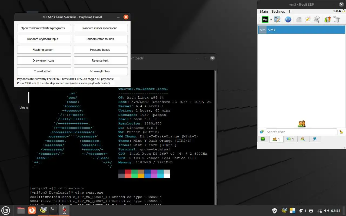The image size is (346, 216).
Task: Click Open random websites/programs payload button
Action: point(44,28)
